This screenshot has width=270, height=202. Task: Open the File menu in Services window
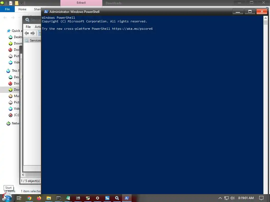point(28,27)
